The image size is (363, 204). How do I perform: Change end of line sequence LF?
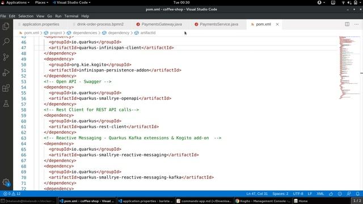[310, 194]
